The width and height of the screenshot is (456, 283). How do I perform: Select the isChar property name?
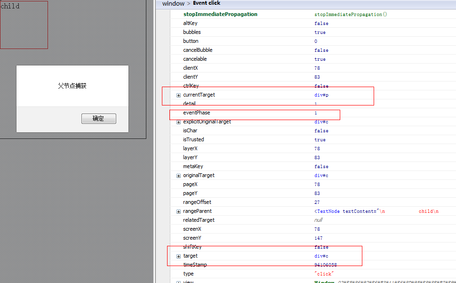tap(190, 130)
